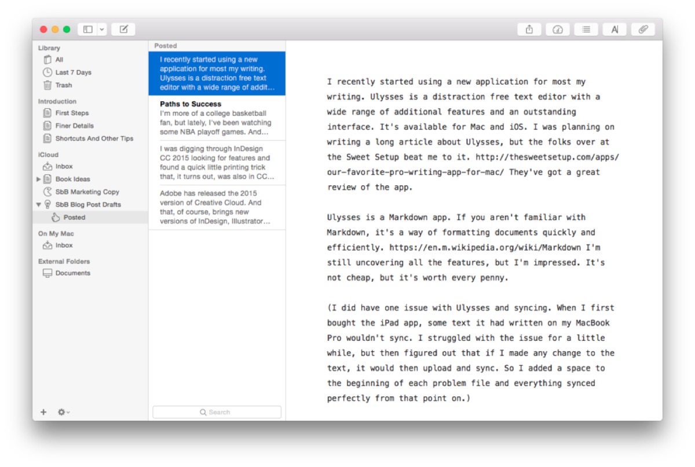Click the Posted header above sheet list
Screen dimensions: 695x467
pos(166,46)
